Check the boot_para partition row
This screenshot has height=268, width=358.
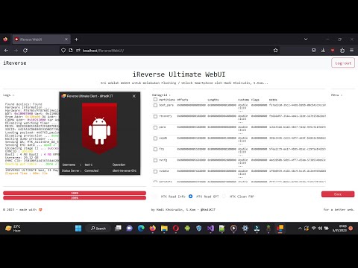155,105
